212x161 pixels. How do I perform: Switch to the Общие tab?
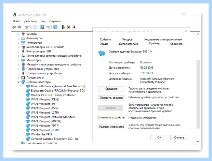coord(104,44)
